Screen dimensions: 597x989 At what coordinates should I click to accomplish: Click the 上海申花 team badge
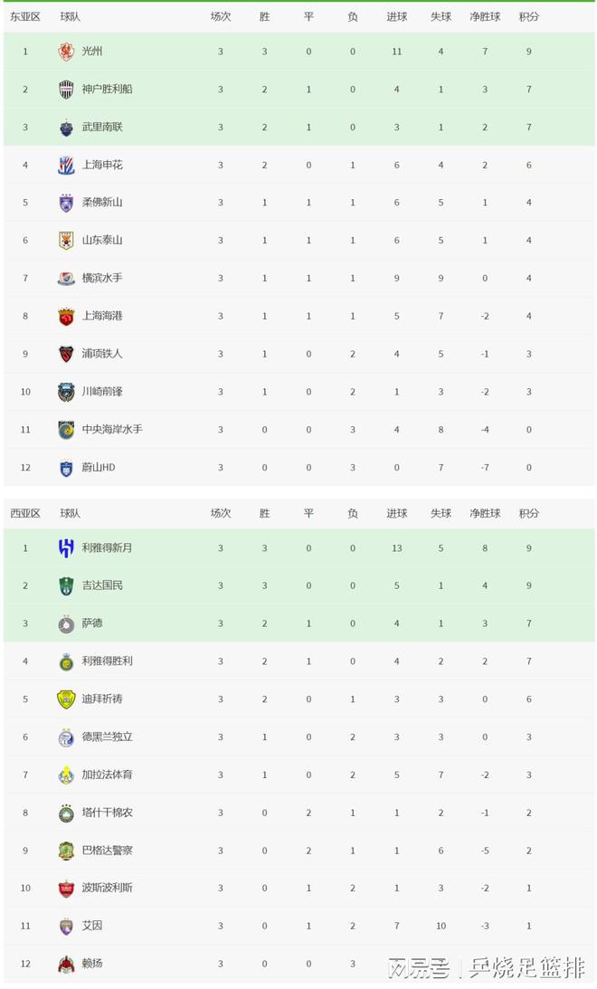point(66,166)
